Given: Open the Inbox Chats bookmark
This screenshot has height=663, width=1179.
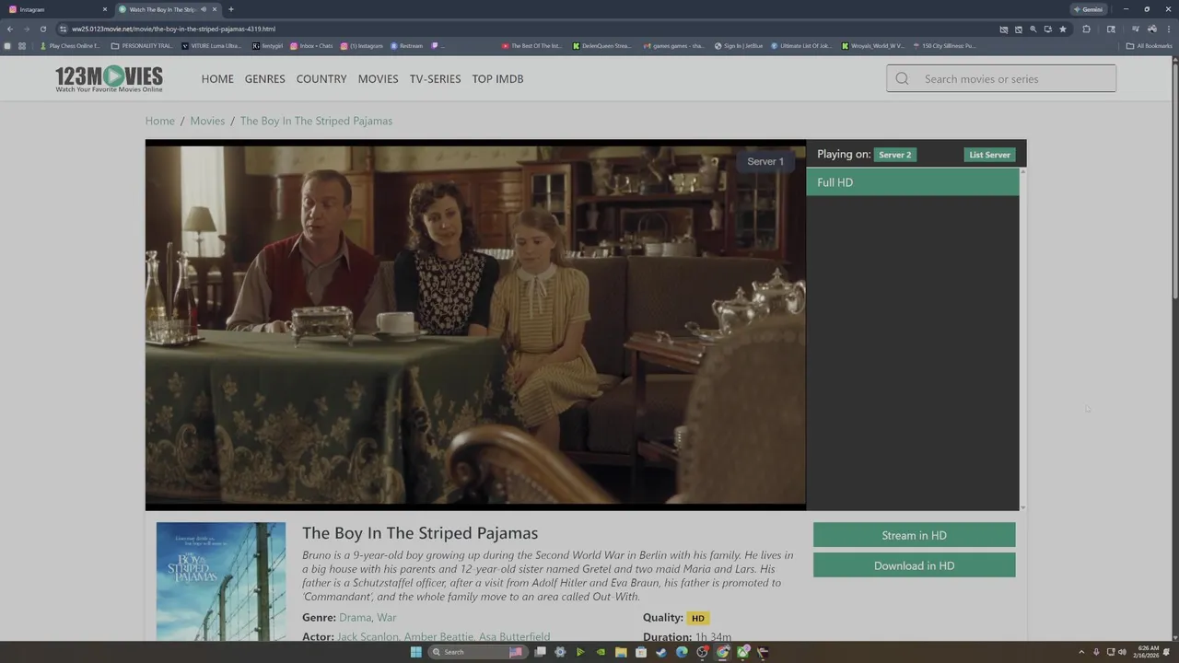Looking at the screenshot, I should [311, 46].
